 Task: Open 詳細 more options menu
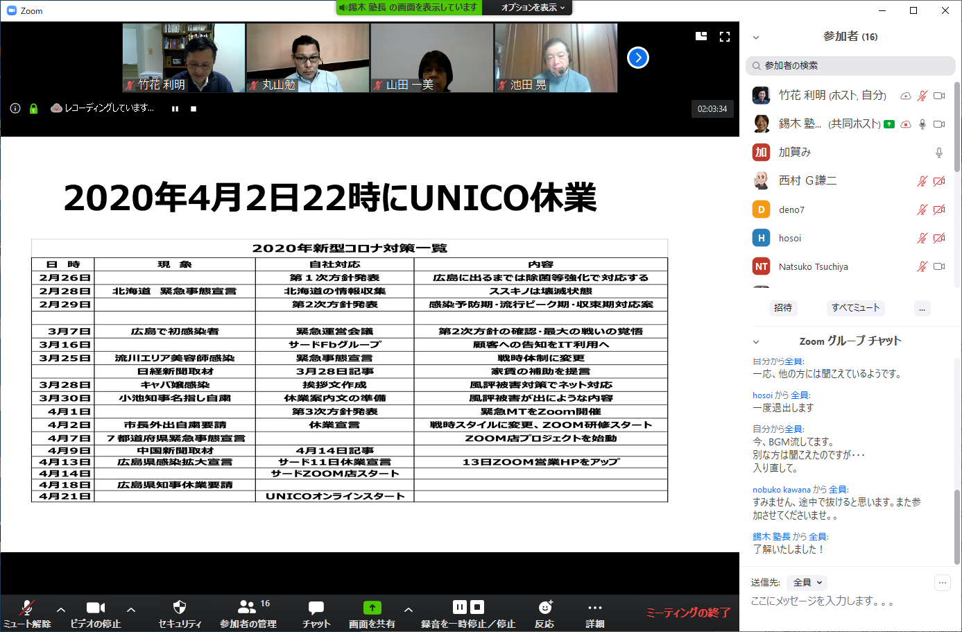[595, 613]
